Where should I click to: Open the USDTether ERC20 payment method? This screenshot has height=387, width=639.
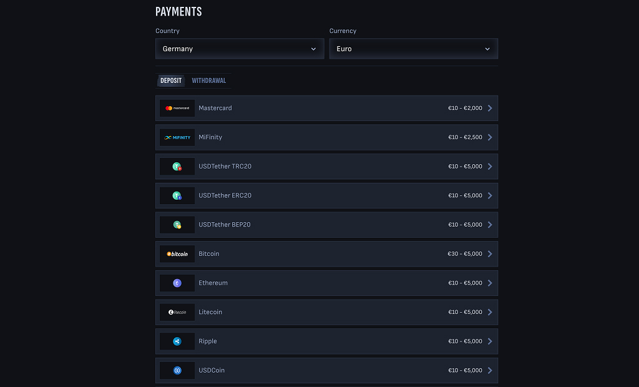point(326,195)
